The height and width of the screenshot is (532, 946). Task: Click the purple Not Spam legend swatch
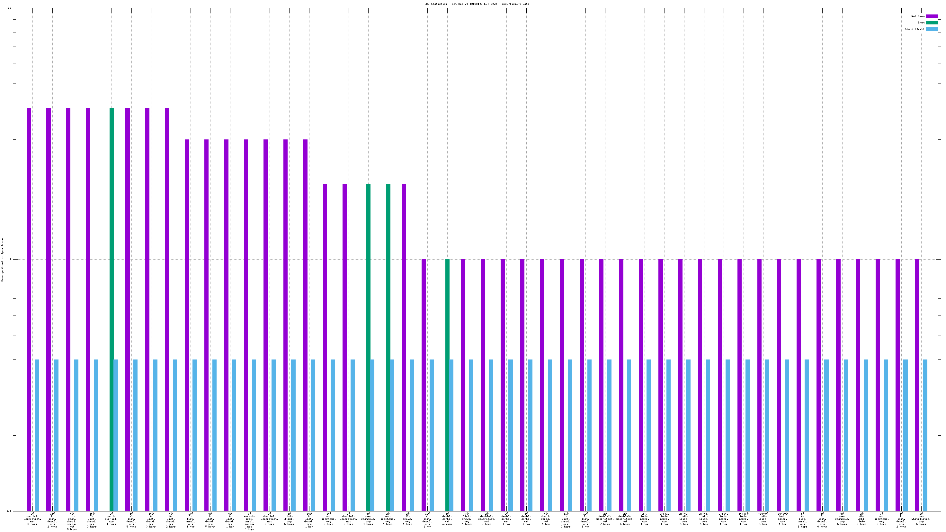click(932, 16)
